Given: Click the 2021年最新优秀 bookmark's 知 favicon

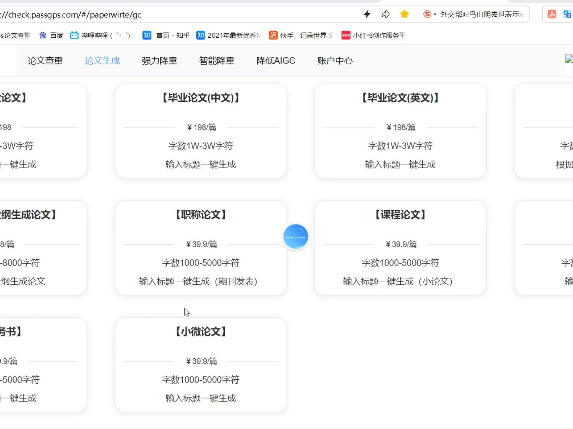Looking at the screenshot, I should coord(201,35).
